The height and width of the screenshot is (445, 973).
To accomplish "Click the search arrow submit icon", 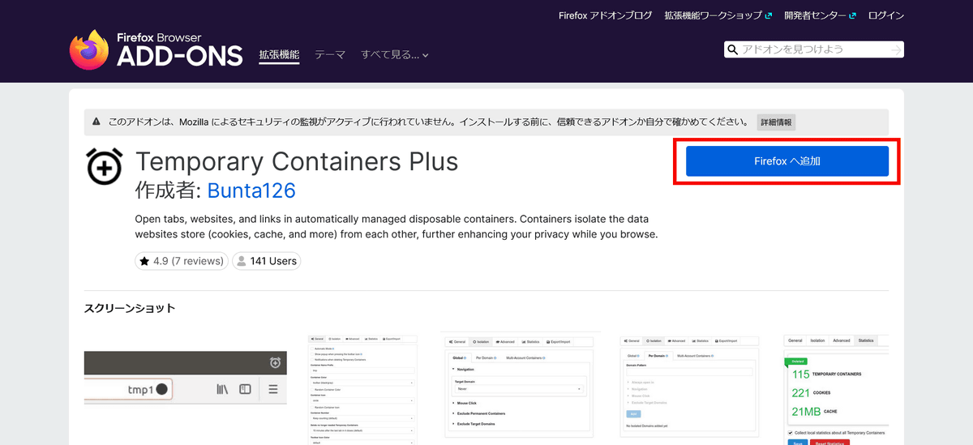I will 895,50.
